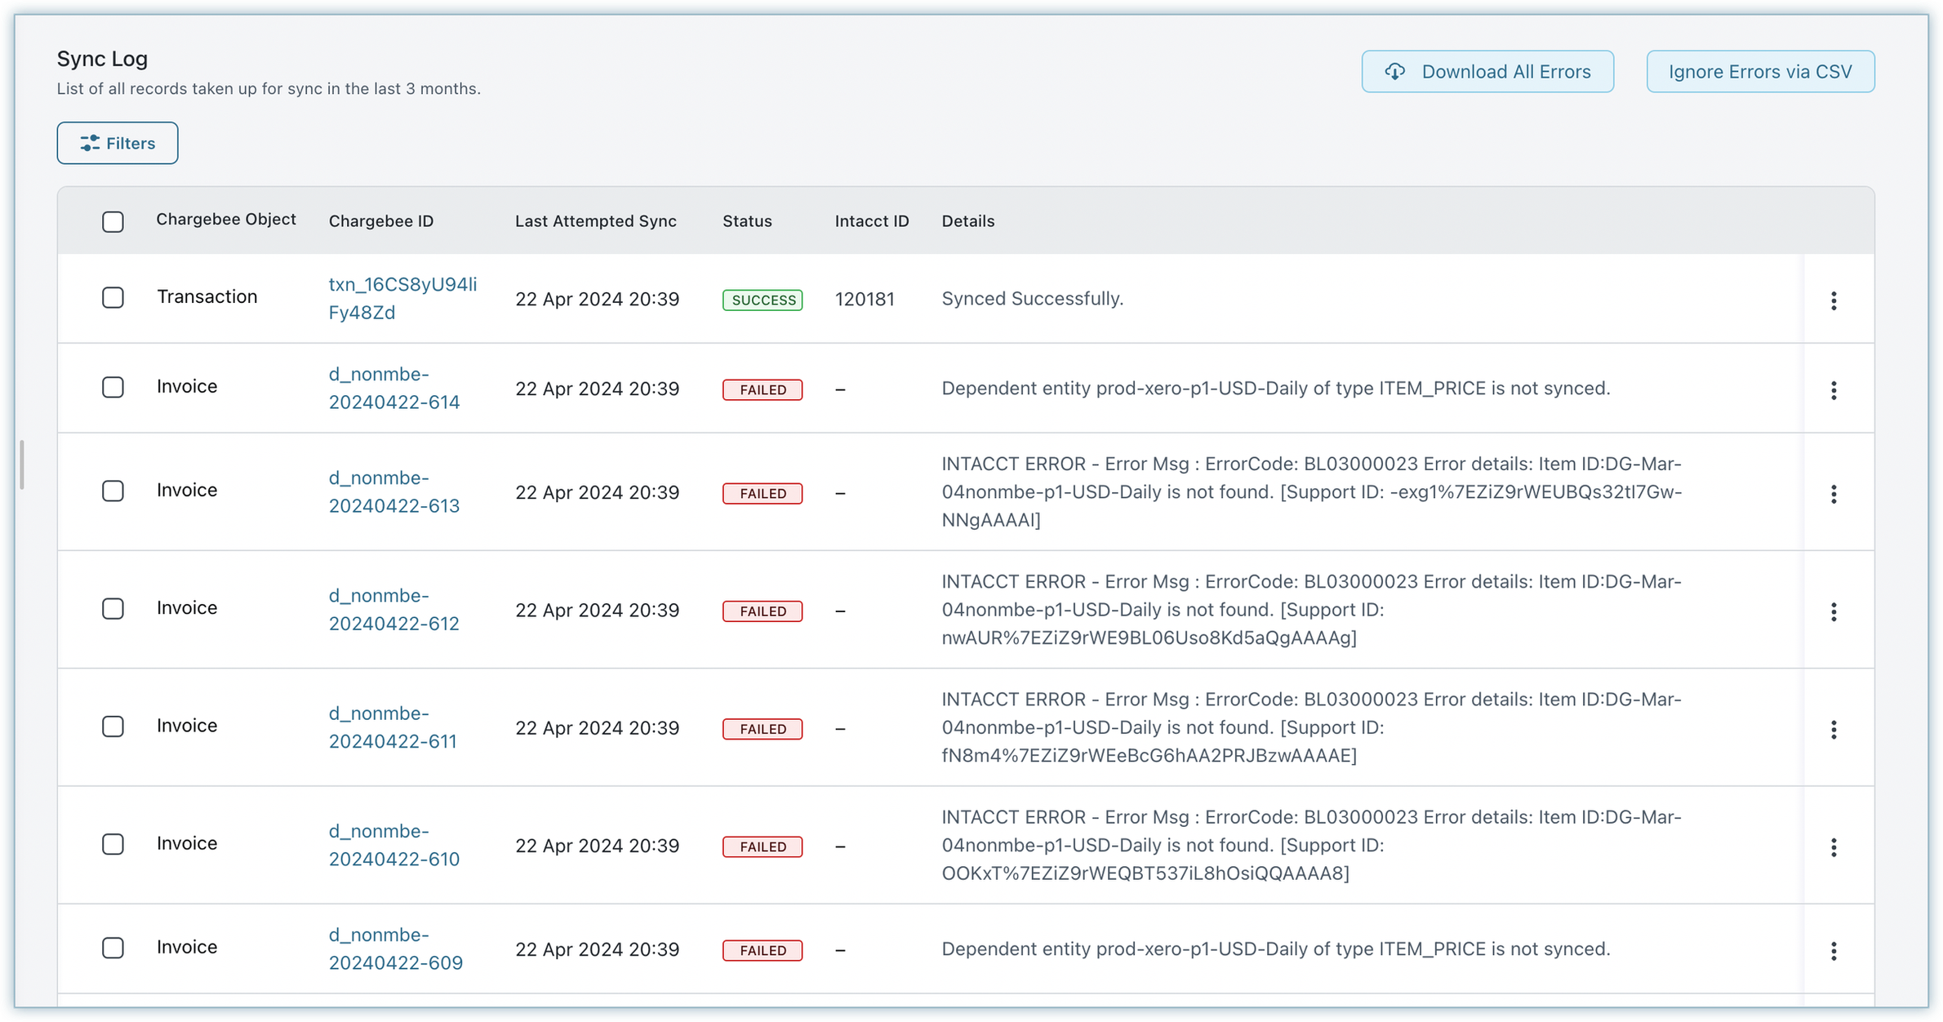Open three-dot menu for invoice d_nonmbe-20240422-610
This screenshot has height=1022, width=1943.
[x=1833, y=847]
